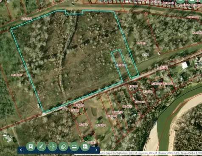This screenshot has height=156, width=202.
Task: Show more widgets with the right chevron
Action: (96, 150)
